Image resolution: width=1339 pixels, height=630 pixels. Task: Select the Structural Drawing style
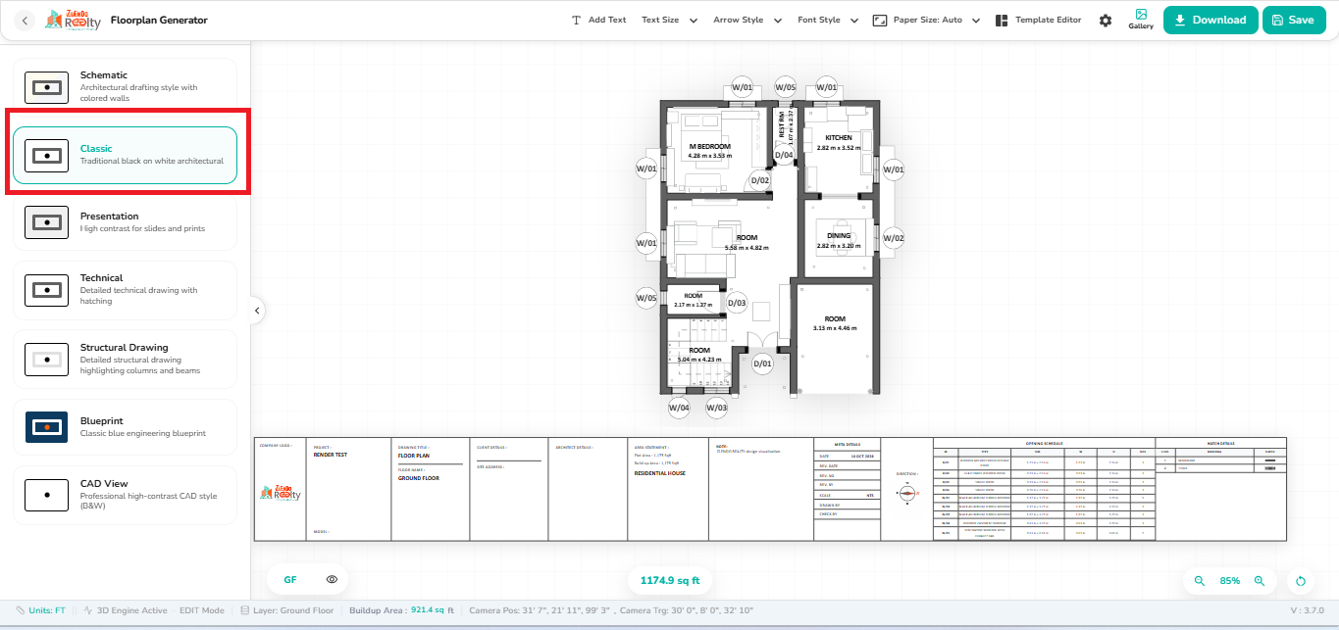(x=125, y=359)
